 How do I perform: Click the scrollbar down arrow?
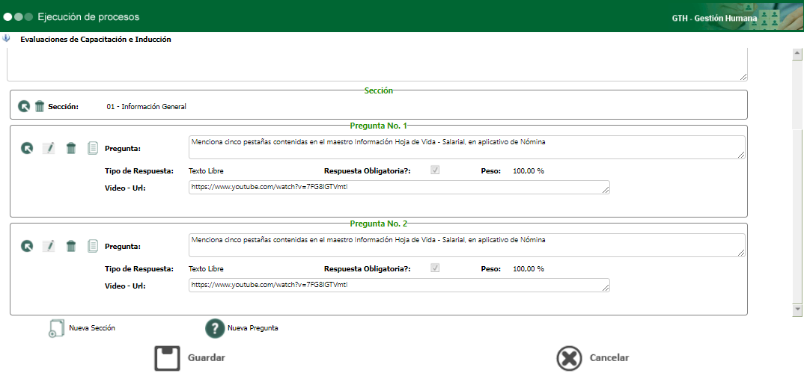[x=797, y=309]
